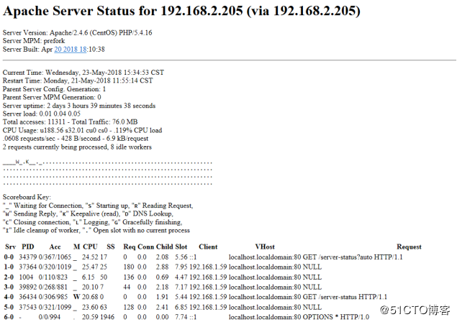The image size is (457, 322).
Task: Click the Server Version line
Action: click(x=78, y=32)
